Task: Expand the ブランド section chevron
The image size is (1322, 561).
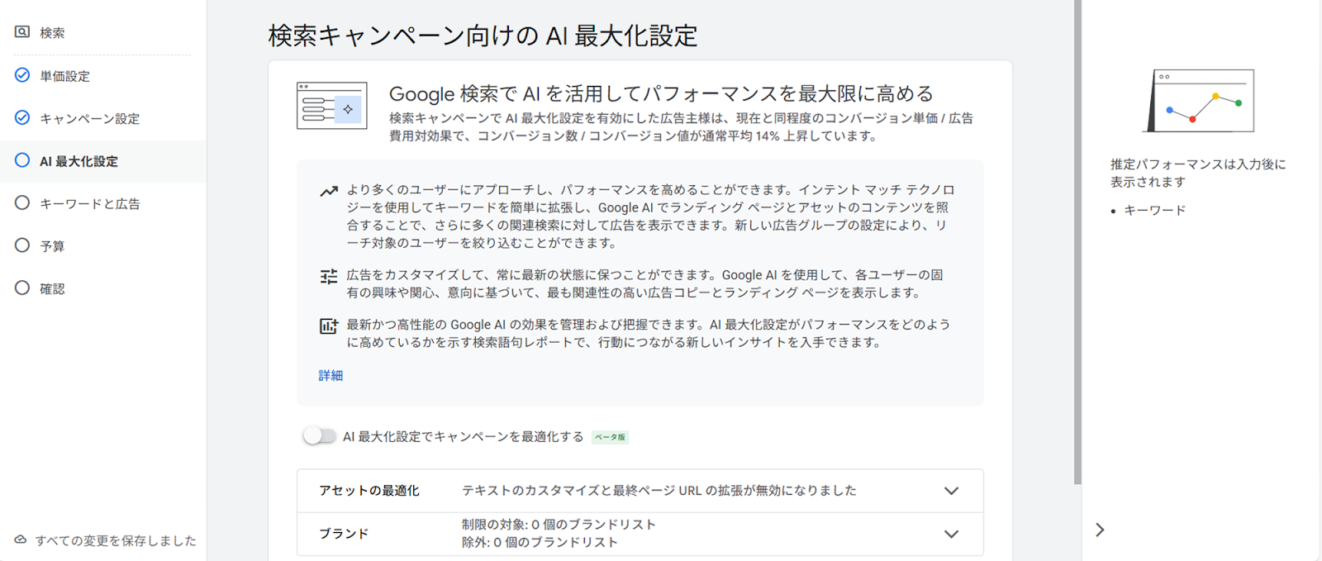Action: coord(951,534)
